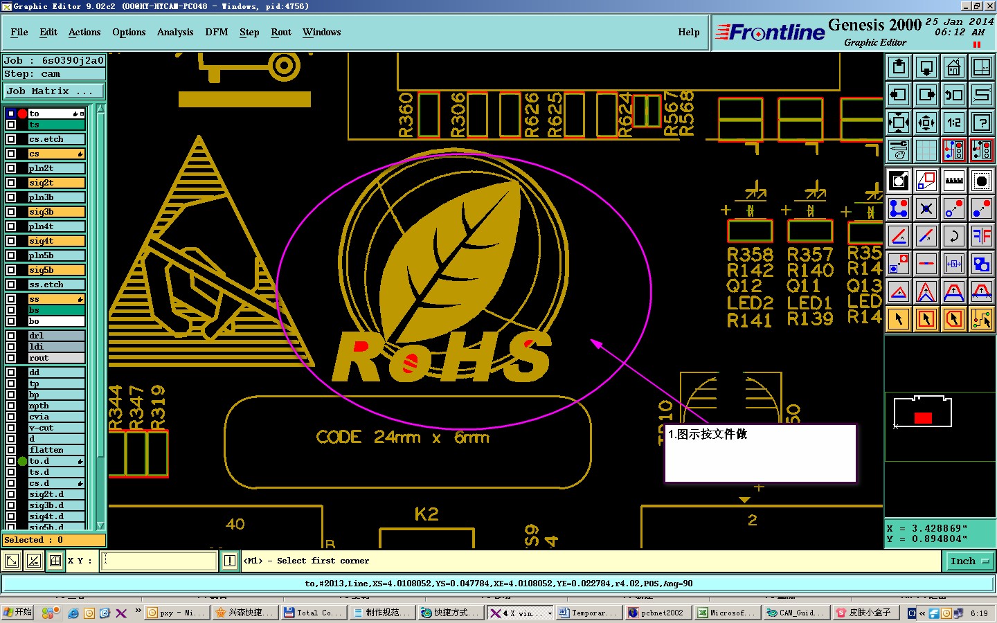The height and width of the screenshot is (623, 997).
Task: Click the snap-to-grid icon beside X Y
Action: point(55,561)
